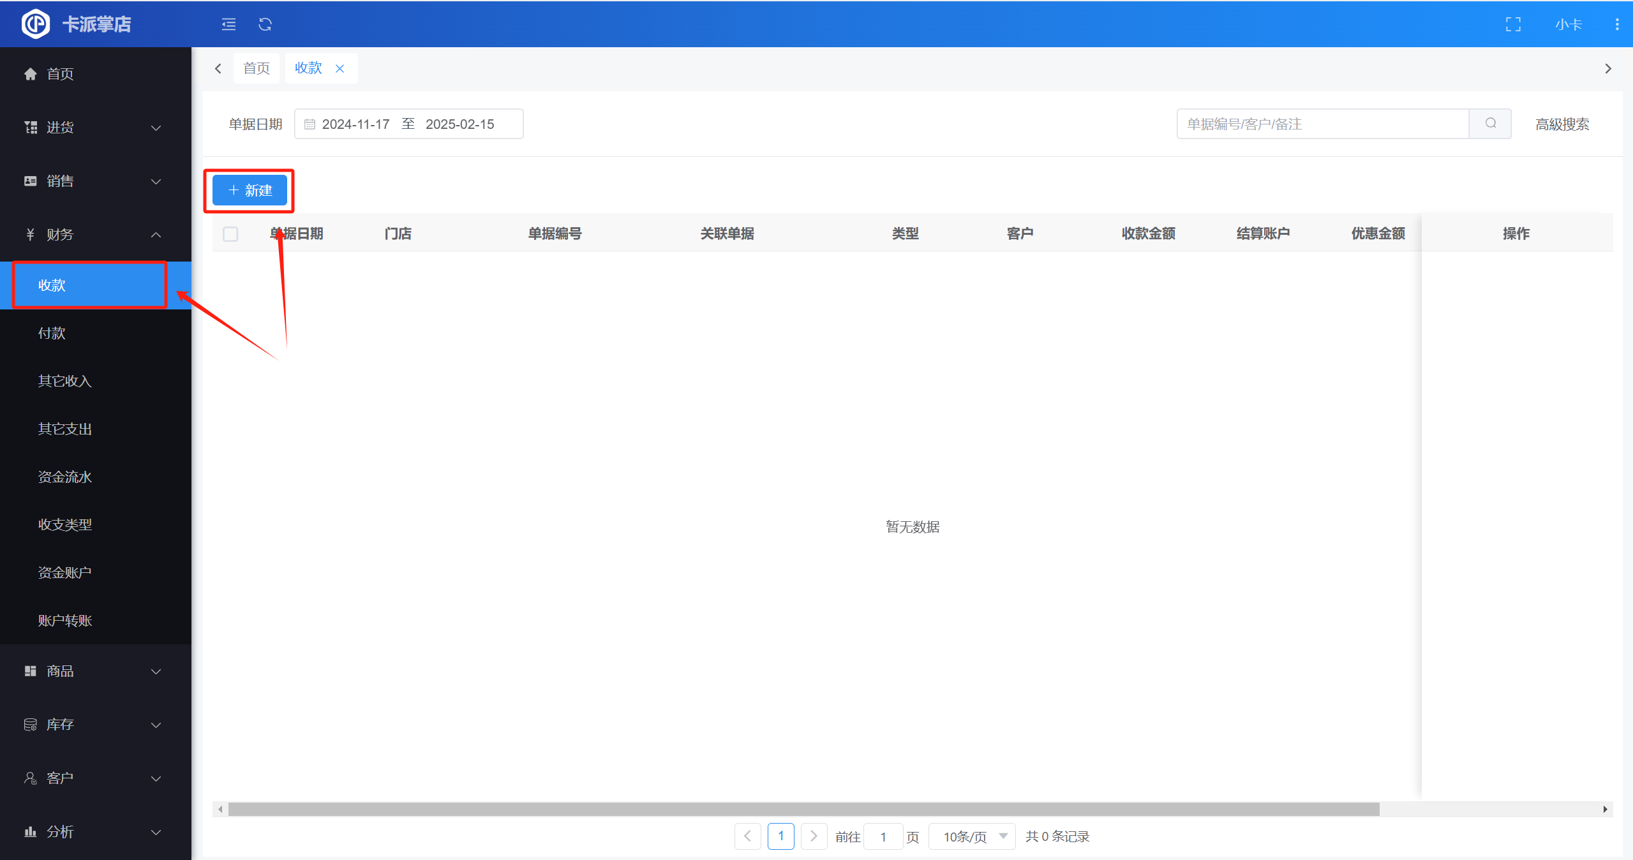The height and width of the screenshot is (860, 1633).
Task: Click the 新建 button
Action: click(250, 190)
